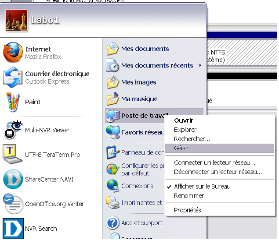Screen dimensions: 279x240
Task: Toggle Afficher sur le Bureau checkmark
Action: click(x=169, y=187)
